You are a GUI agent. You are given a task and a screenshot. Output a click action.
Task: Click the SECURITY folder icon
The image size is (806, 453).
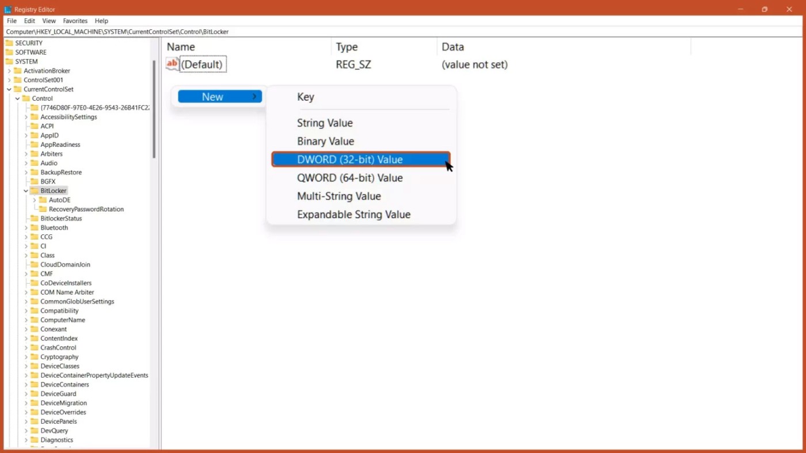(9, 43)
